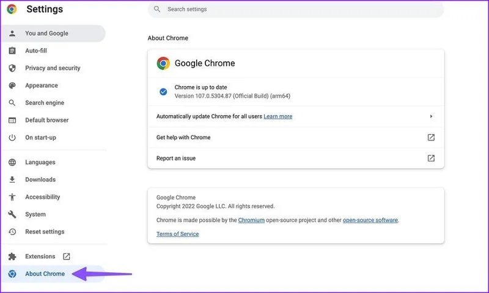Open external link icon for Get help with Chrome
Screen dimensions: 489x293
tap(431, 137)
